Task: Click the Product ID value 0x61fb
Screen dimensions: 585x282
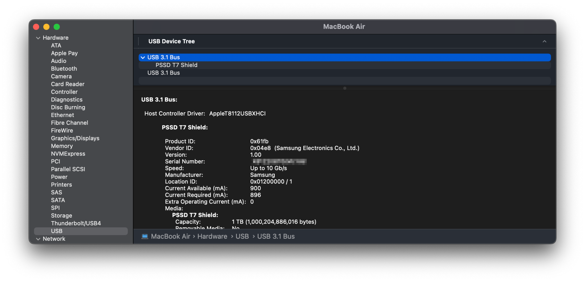Action: [x=259, y=141]
